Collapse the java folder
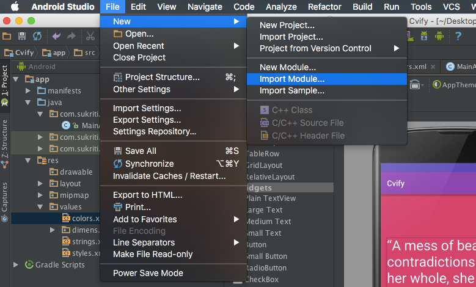 [28, 103]
